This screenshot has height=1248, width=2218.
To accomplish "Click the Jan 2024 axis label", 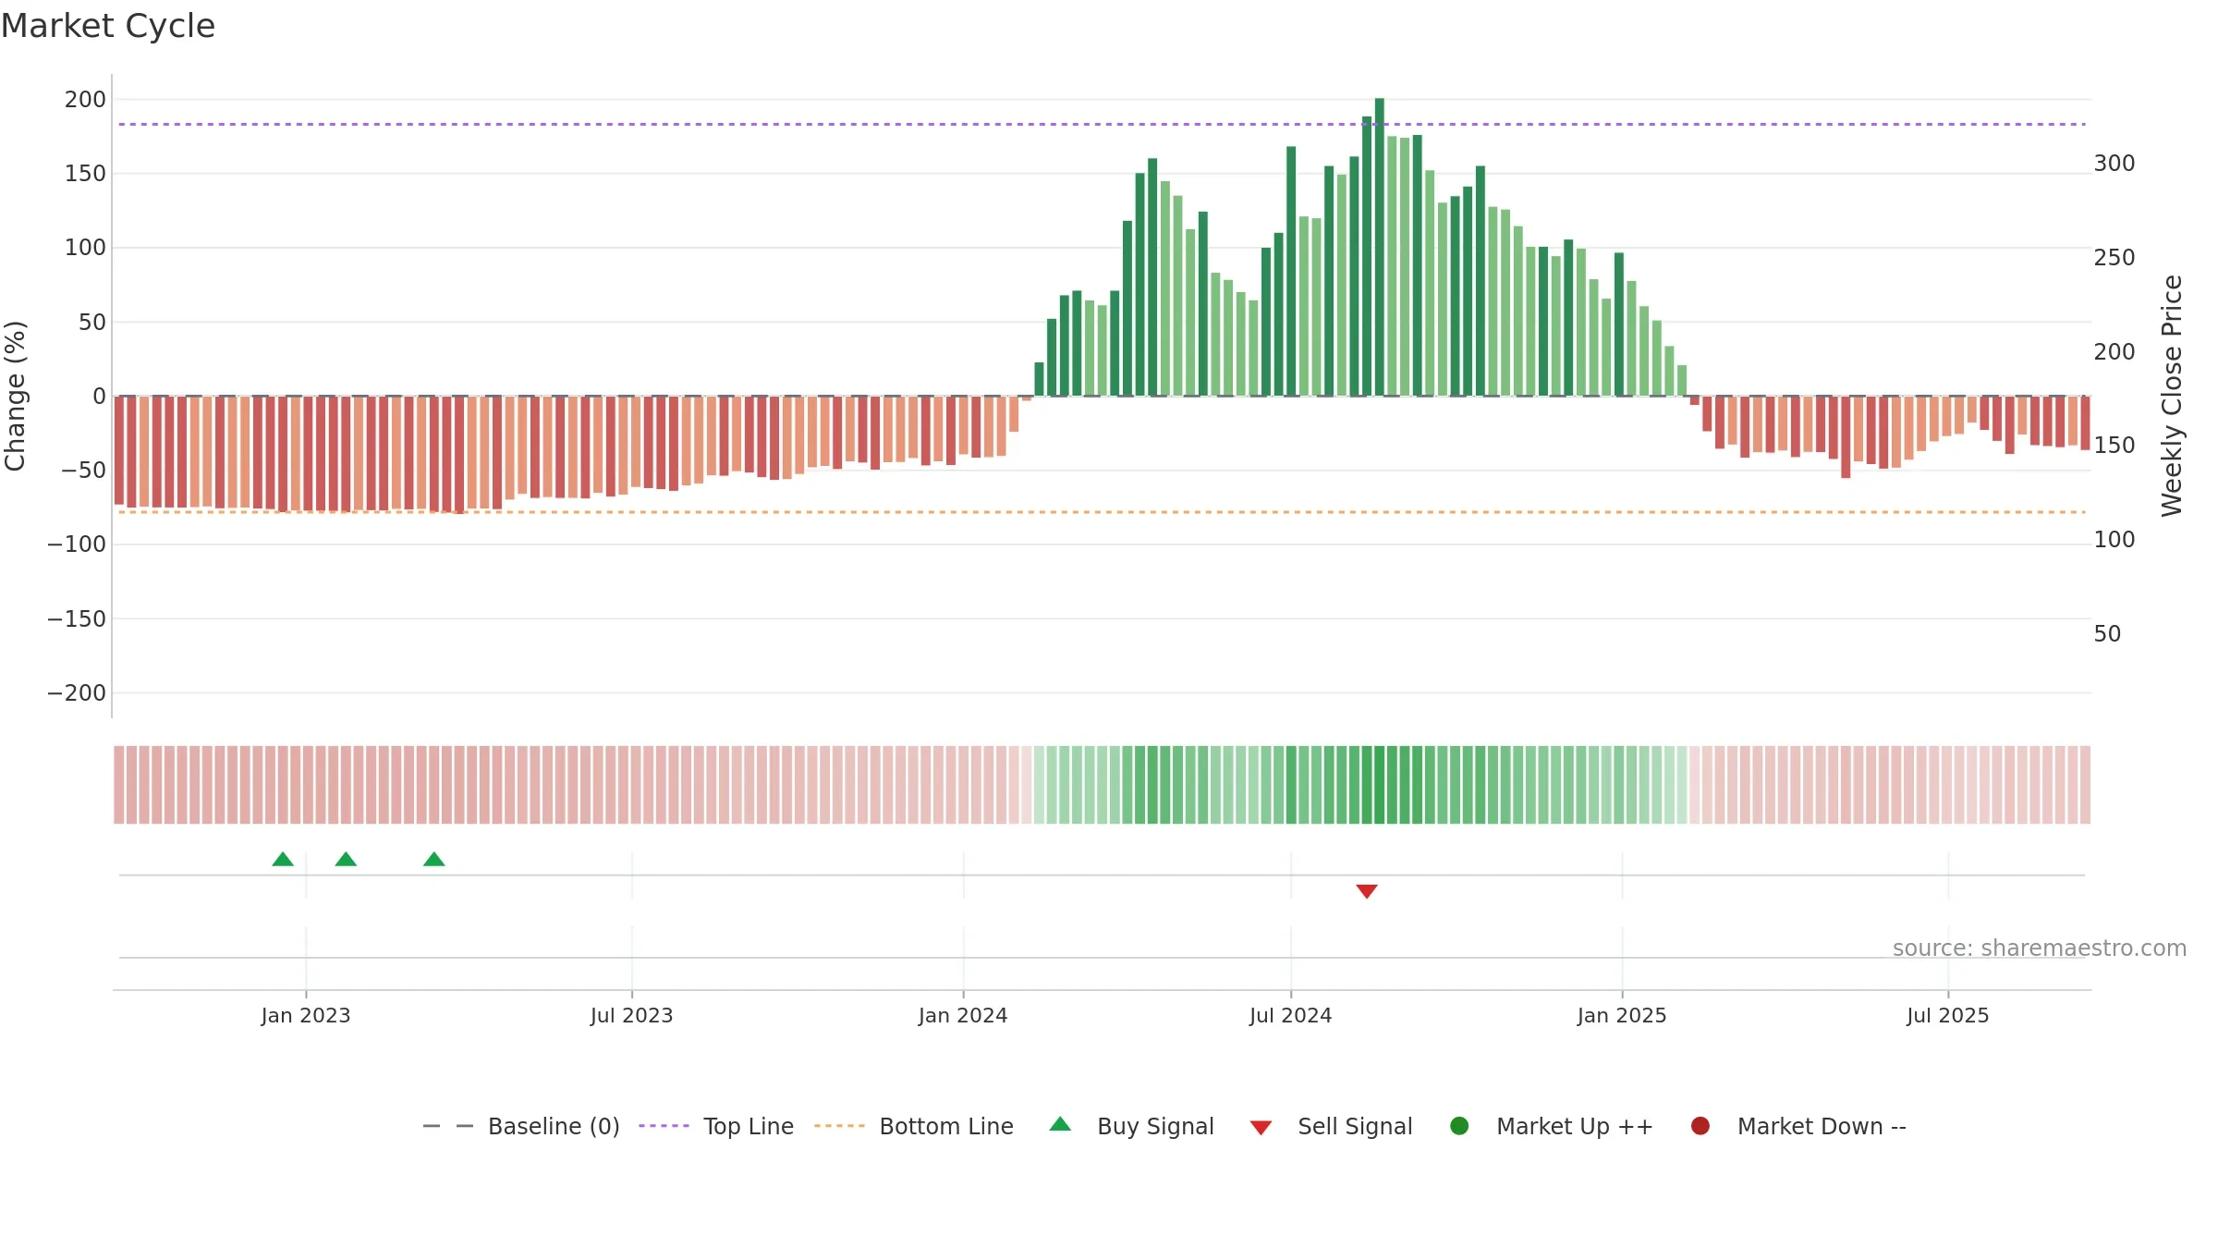I will click(x=963, y=1016).
